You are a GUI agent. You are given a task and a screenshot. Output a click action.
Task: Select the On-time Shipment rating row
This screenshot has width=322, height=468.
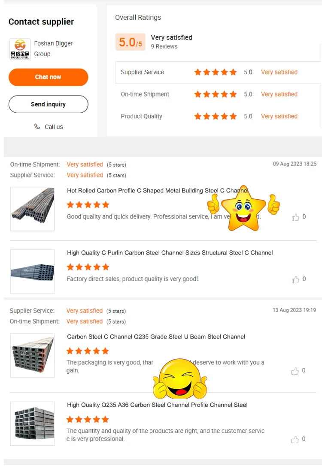[218, 94]
